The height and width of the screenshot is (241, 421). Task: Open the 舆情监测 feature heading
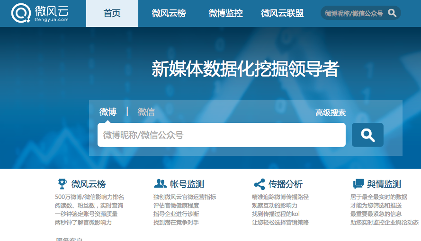pos(384,184)
